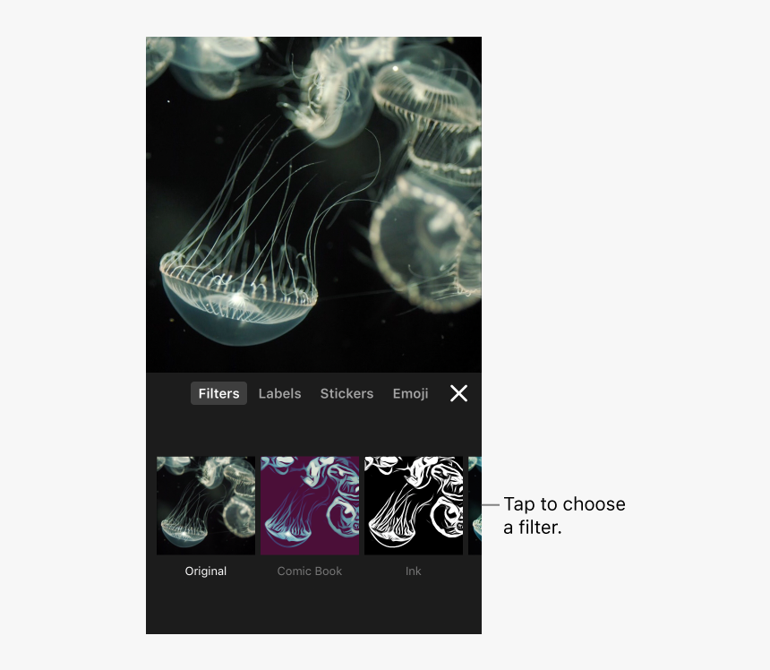This screenshot has width=770, height=670.
Task: Choose the Original filter thumbnail
Action: [x=206, y=505]
